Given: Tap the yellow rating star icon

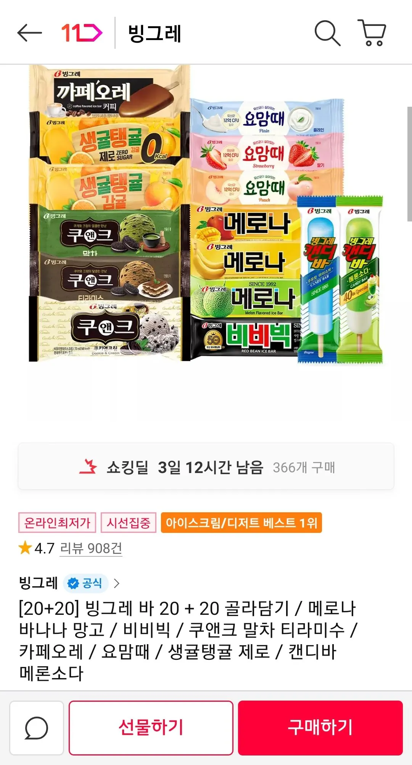Looking at the screenshot, I should (25, 548).
